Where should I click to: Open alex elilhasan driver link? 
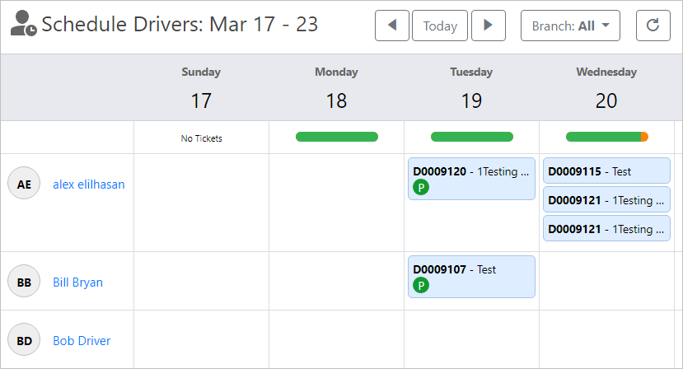coord(89,184)
